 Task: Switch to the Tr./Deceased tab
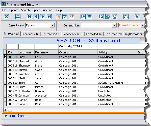113,34
